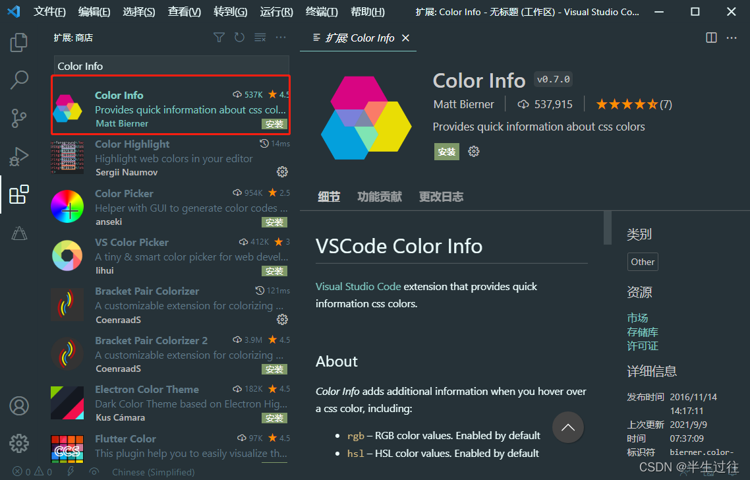Install the Color Picker extension
This screenshot has width=750, height=480.
tap(275, 223)
